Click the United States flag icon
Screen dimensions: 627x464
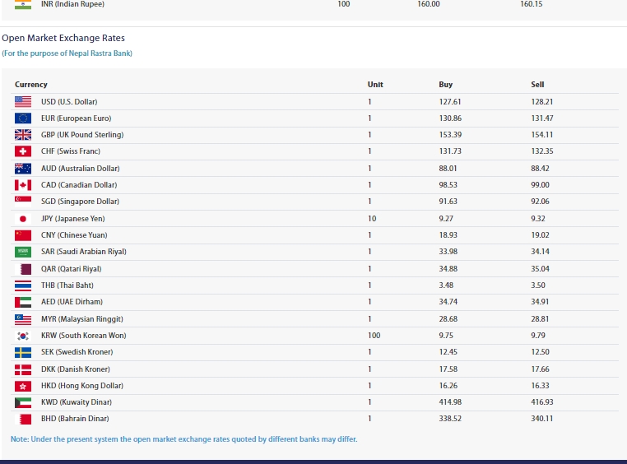click(x=23, y=102)
